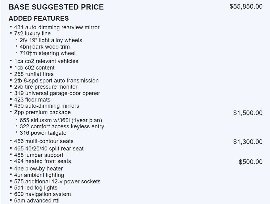Image resolution: width=270 pixels, height=204 pixels.
Task: Click the Base Suggested Price heading
Action: coord(56,7)
